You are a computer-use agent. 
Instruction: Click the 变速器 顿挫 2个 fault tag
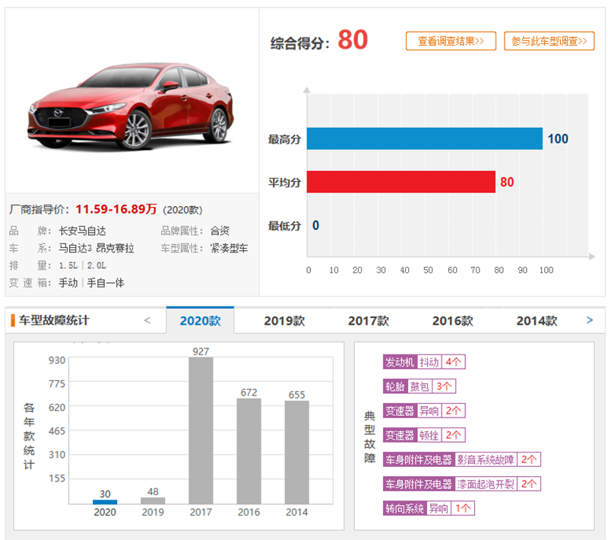click(x=424, y=435)
